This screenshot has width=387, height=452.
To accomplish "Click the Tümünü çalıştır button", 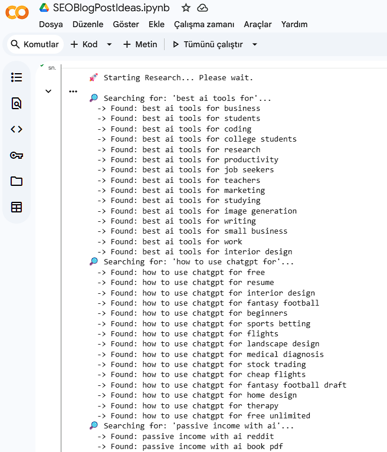I will [207, 44].
